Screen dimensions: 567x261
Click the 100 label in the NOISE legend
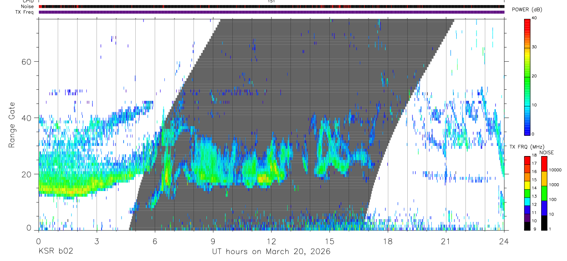click(553, 199)
